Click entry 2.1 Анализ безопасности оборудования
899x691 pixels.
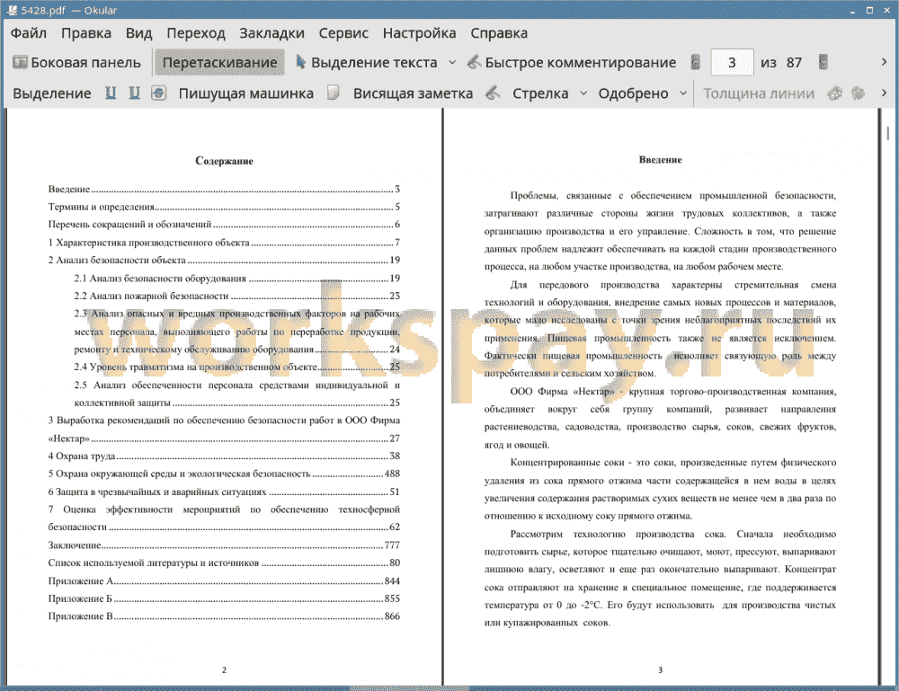click(x=236, y=279)
